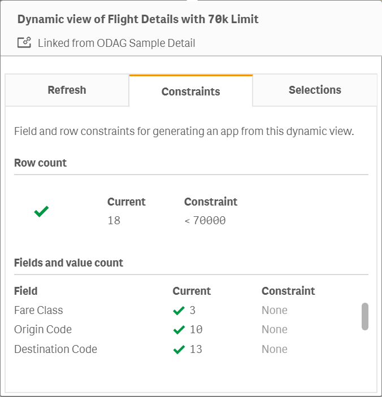Click the Destination Code current count 13
The height and width of the screenshot is (397, 382).
point(196,350)
